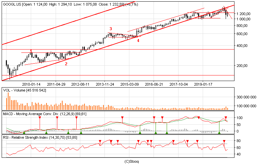Click the GOOGL.US ticker title text
Screen dimensions: 262x164
pos(12,5)
